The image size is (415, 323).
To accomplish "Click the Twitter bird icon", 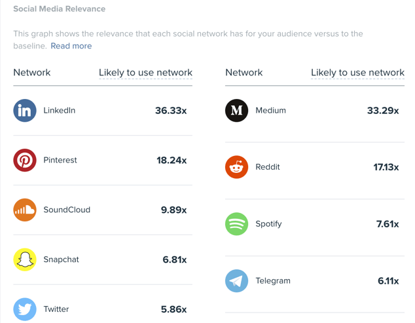I will (25, 309).
